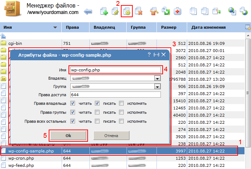Screen dimensions: 251x169
Task: Click the up-arrow parent directory icon
Action: point(4,36)
